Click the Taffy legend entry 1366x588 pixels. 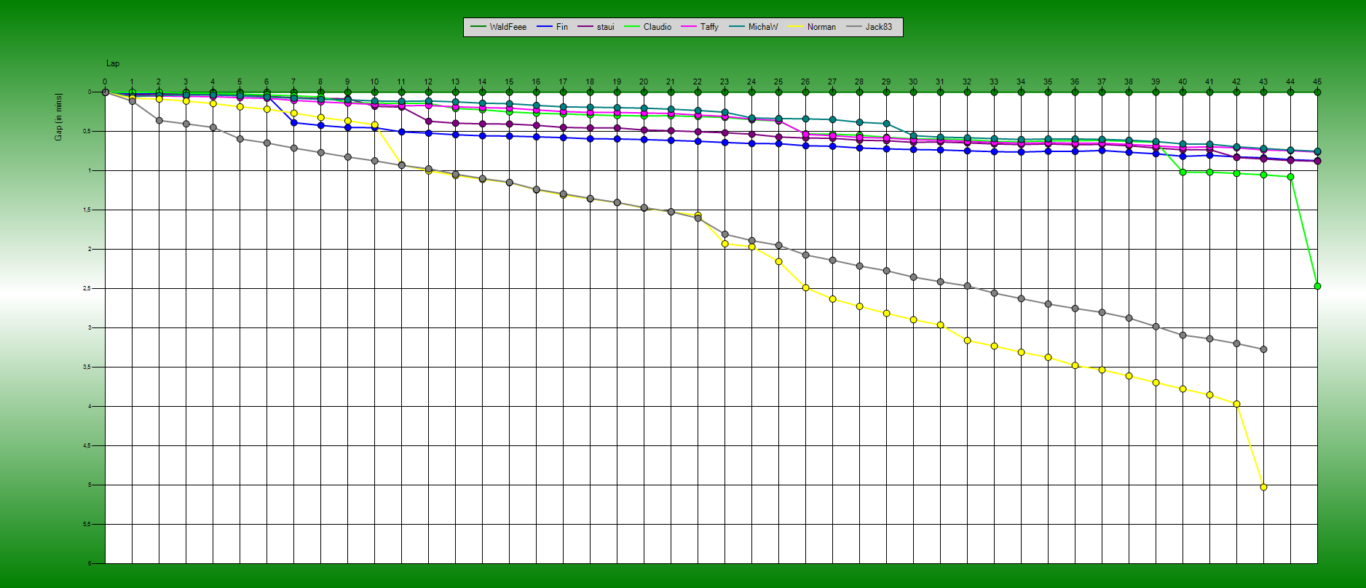pos(708,27)
